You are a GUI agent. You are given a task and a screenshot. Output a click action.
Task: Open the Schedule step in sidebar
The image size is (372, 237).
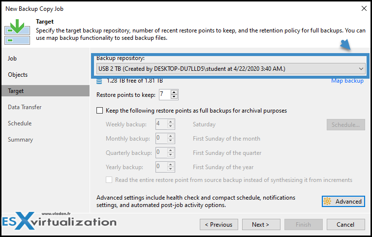tap(20, 123)
